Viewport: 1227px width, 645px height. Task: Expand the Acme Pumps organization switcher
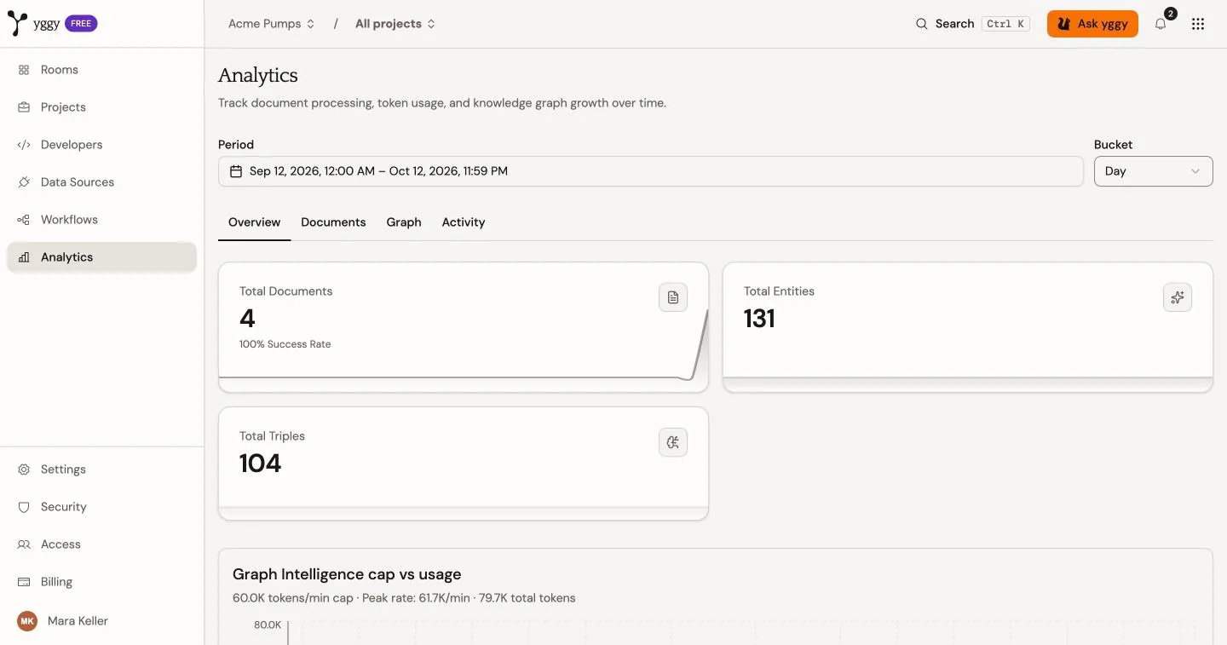point(272,24)
